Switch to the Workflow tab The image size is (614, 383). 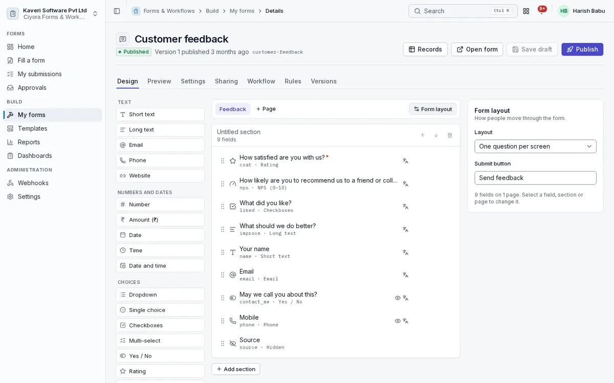pyautogui.click(x=261, y=81)
